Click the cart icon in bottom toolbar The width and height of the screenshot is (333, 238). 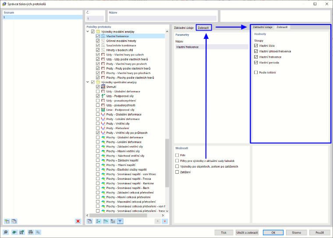pos(21,232)
